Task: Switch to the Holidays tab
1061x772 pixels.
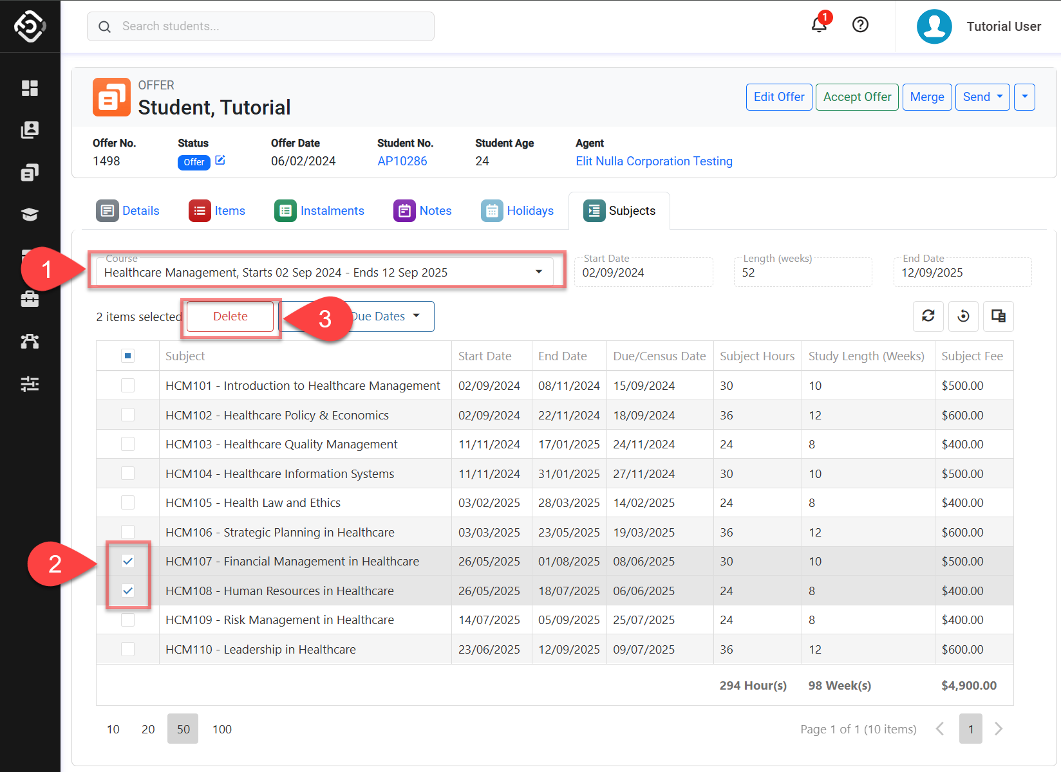Action: 517,211
